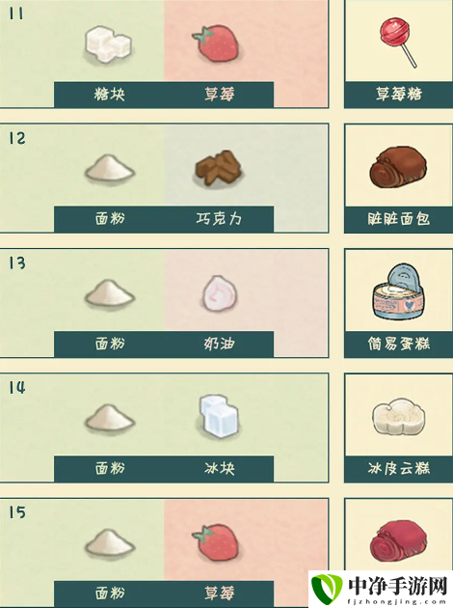Image resolution: width=453 pixels, height=608 pixels.
Task: Click the chocolate pieces icon in recipe 12
Action: (x=219, y=170)
